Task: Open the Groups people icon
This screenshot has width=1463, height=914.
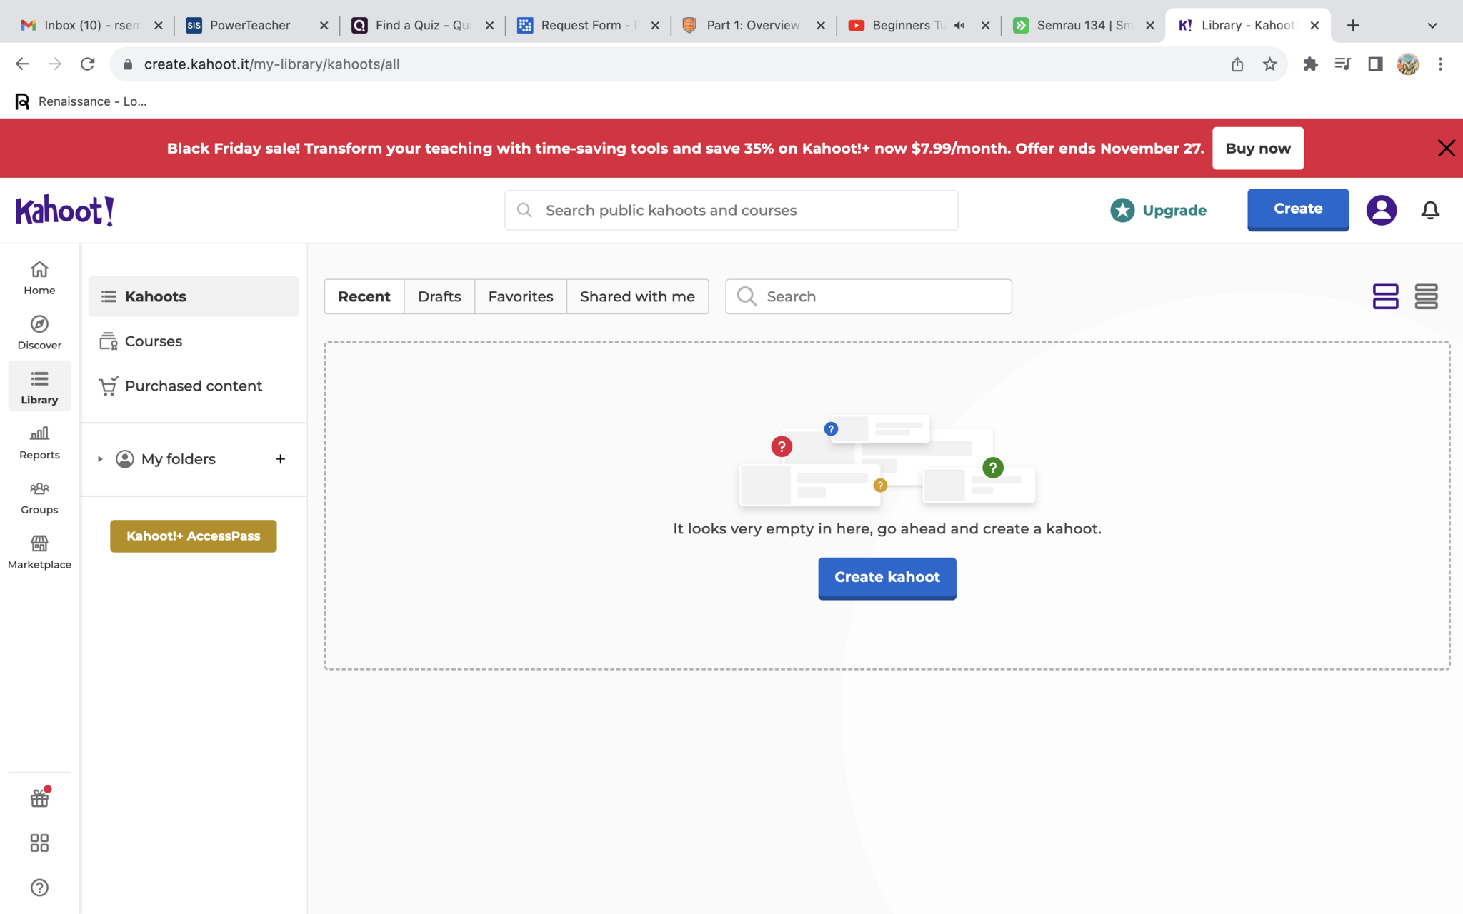Action: [x=39, y=489]
